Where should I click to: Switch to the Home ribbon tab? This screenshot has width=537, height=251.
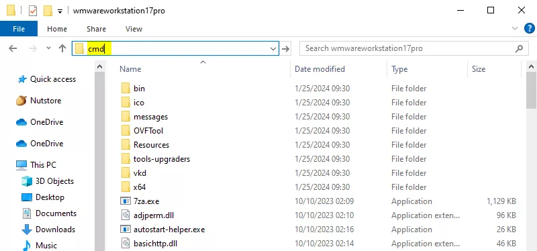[x=57, y=29]
